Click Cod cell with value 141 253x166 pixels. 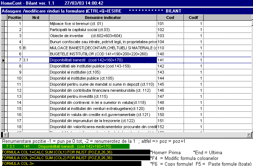tap(170, 60)
